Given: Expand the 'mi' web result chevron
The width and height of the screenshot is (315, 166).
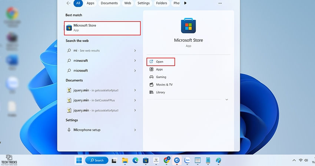Looking at the screenshot, I should pyautogui.click(x=135, y=51).
